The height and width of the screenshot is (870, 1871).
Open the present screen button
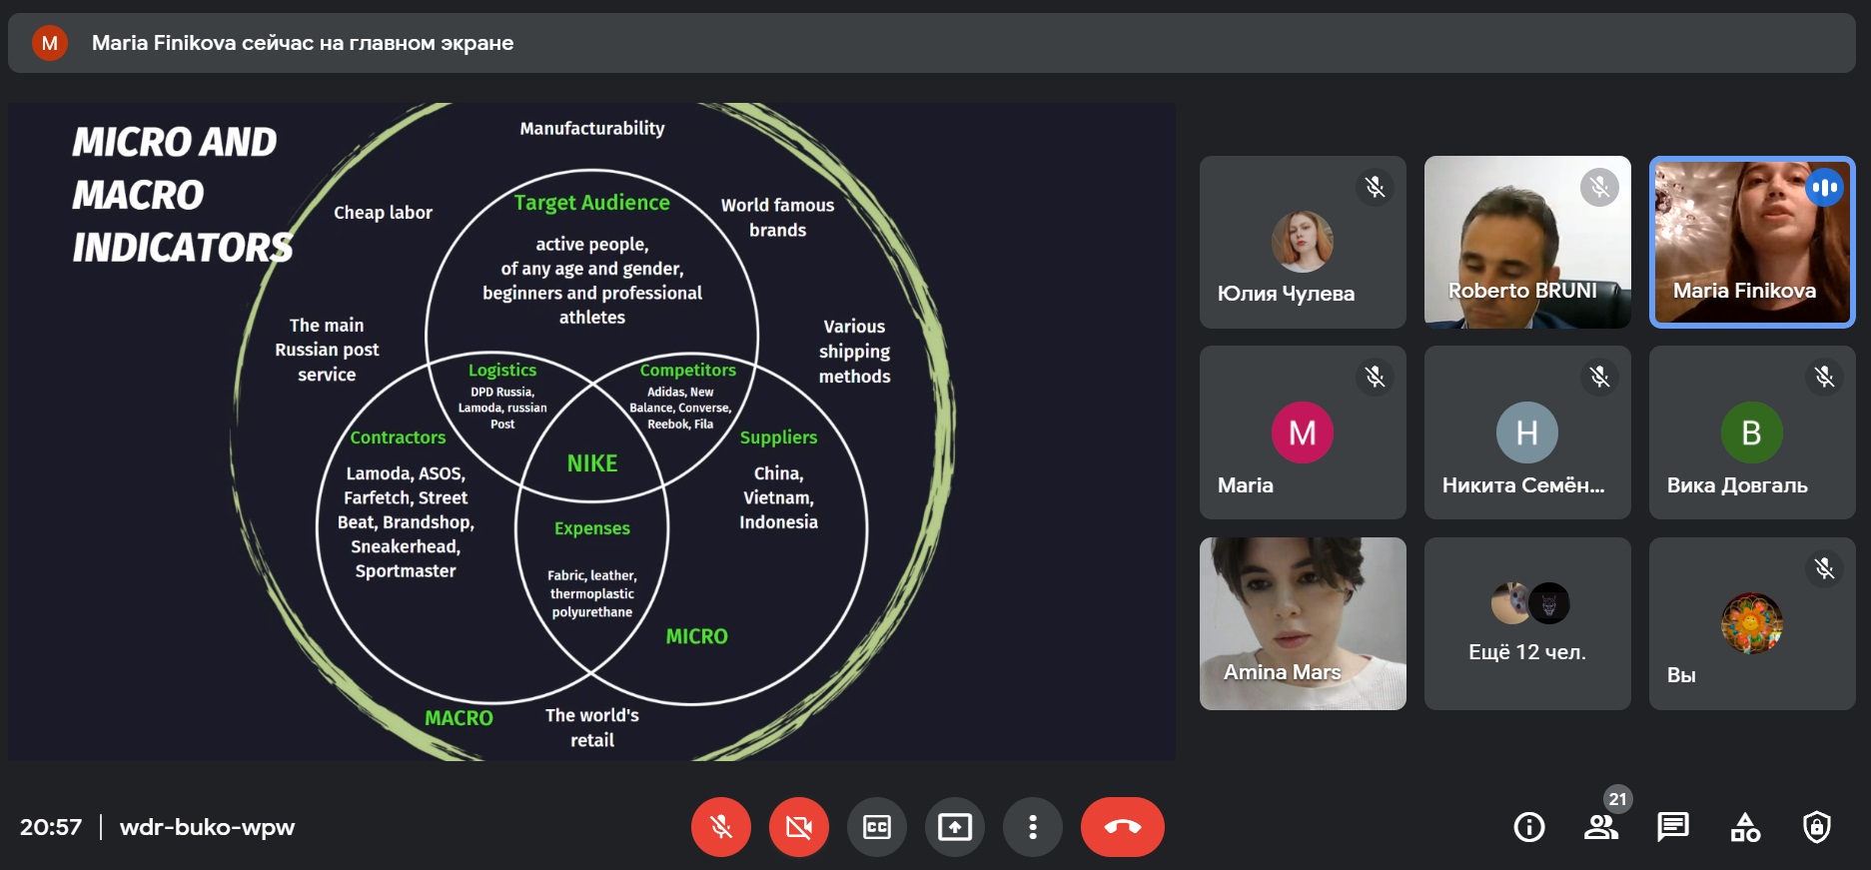pos(954,827)
